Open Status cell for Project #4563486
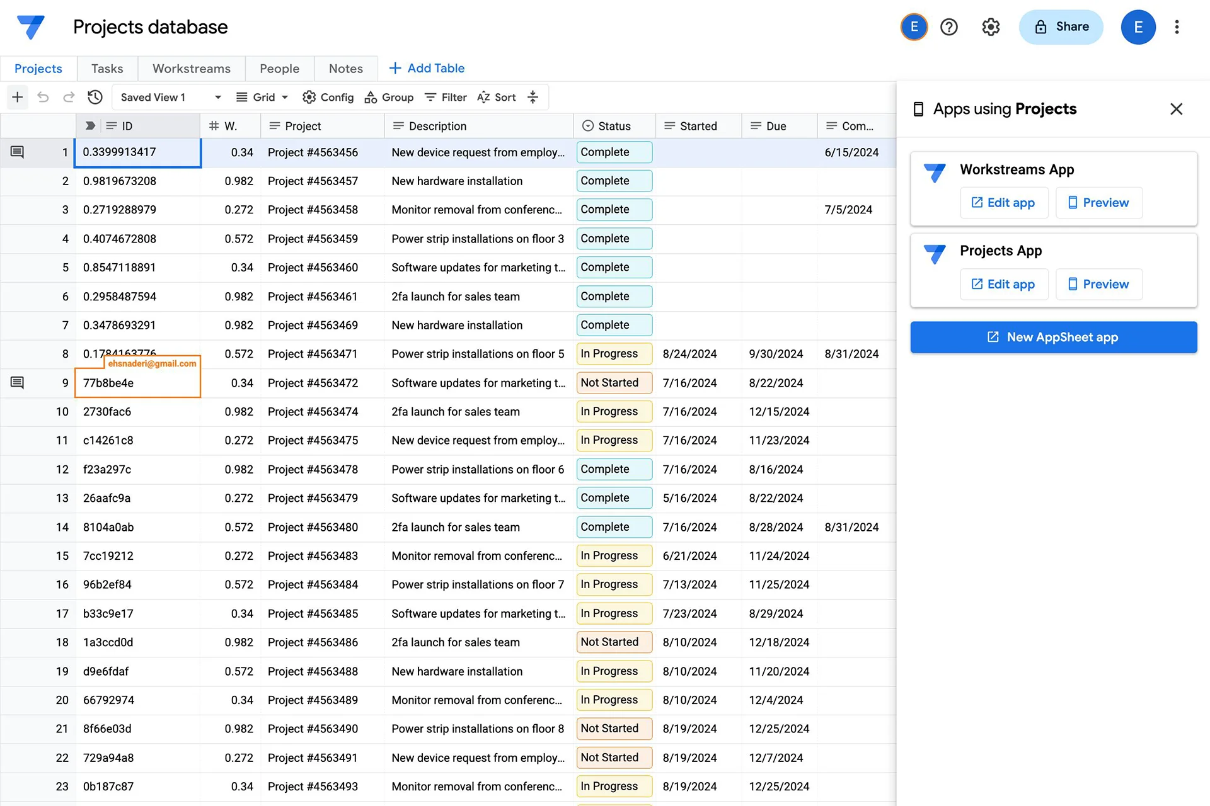1210x806 pixels. (614, 642)
